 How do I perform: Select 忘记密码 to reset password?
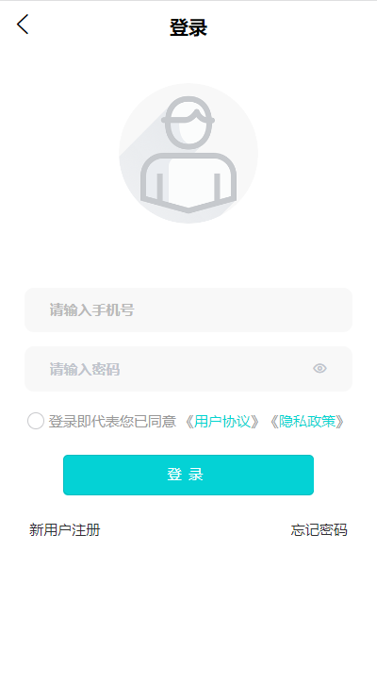click(319, 530)
